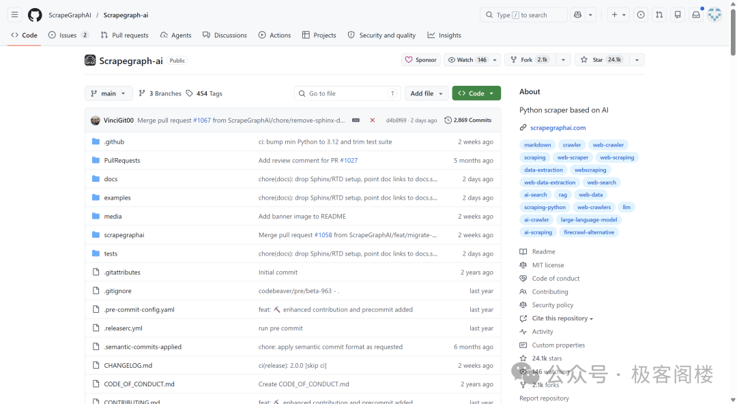Viewport: 737px width, 404px height.
Task: View failed checks red X icon
Action: tap(373, 120)
